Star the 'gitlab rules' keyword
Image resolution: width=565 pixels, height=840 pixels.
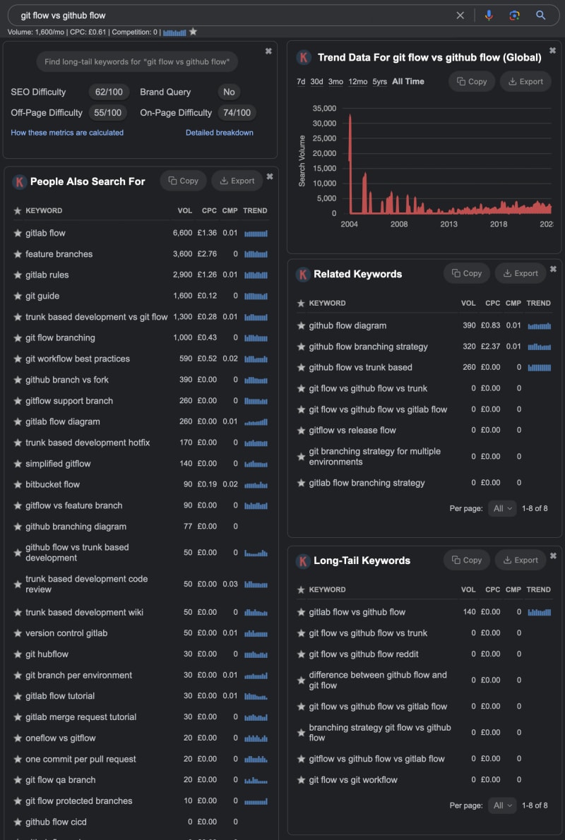[x=18, y=275]
